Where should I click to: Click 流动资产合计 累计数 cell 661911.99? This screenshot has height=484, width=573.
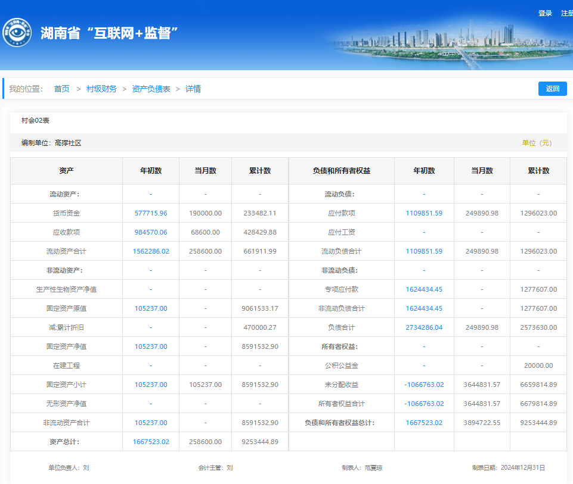(x=260, y=251)
